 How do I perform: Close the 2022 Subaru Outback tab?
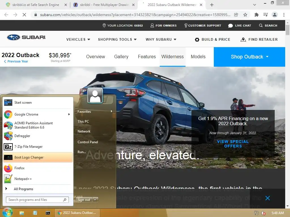tap(201, 5)
